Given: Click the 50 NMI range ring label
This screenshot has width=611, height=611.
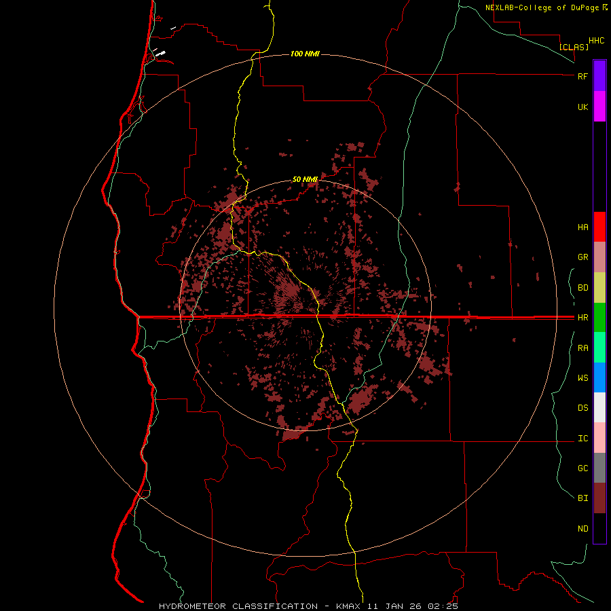Looking at the screenshot, I should pos(305,179).
